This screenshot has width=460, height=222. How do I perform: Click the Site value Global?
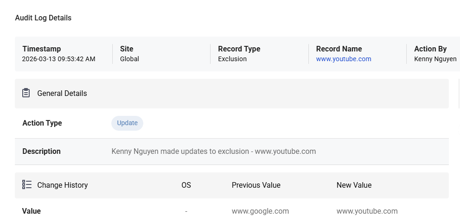129,59
